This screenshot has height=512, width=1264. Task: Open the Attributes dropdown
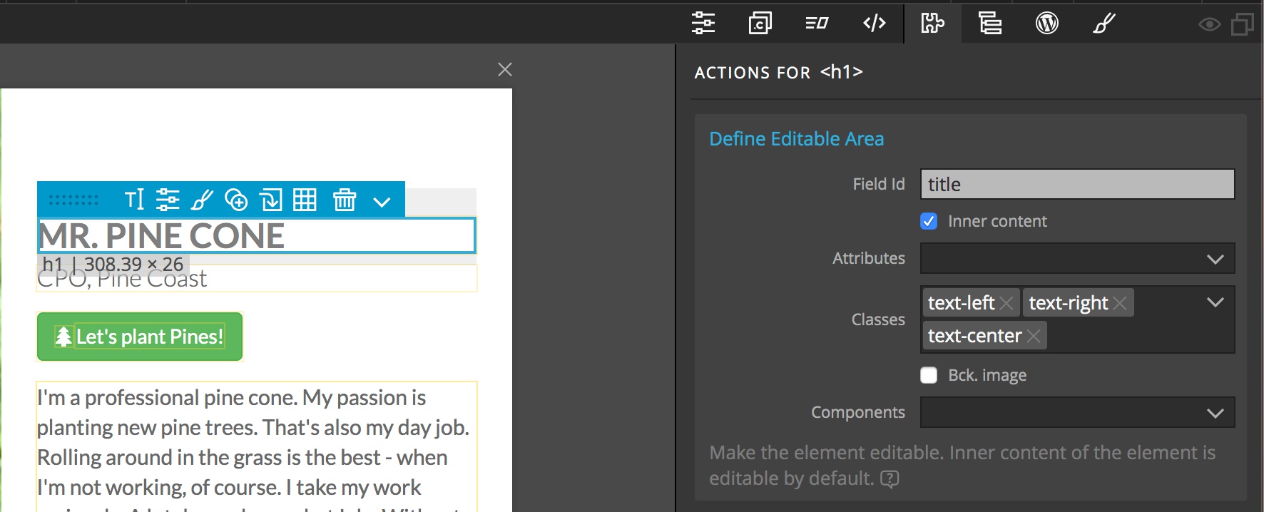point(1077,258)
